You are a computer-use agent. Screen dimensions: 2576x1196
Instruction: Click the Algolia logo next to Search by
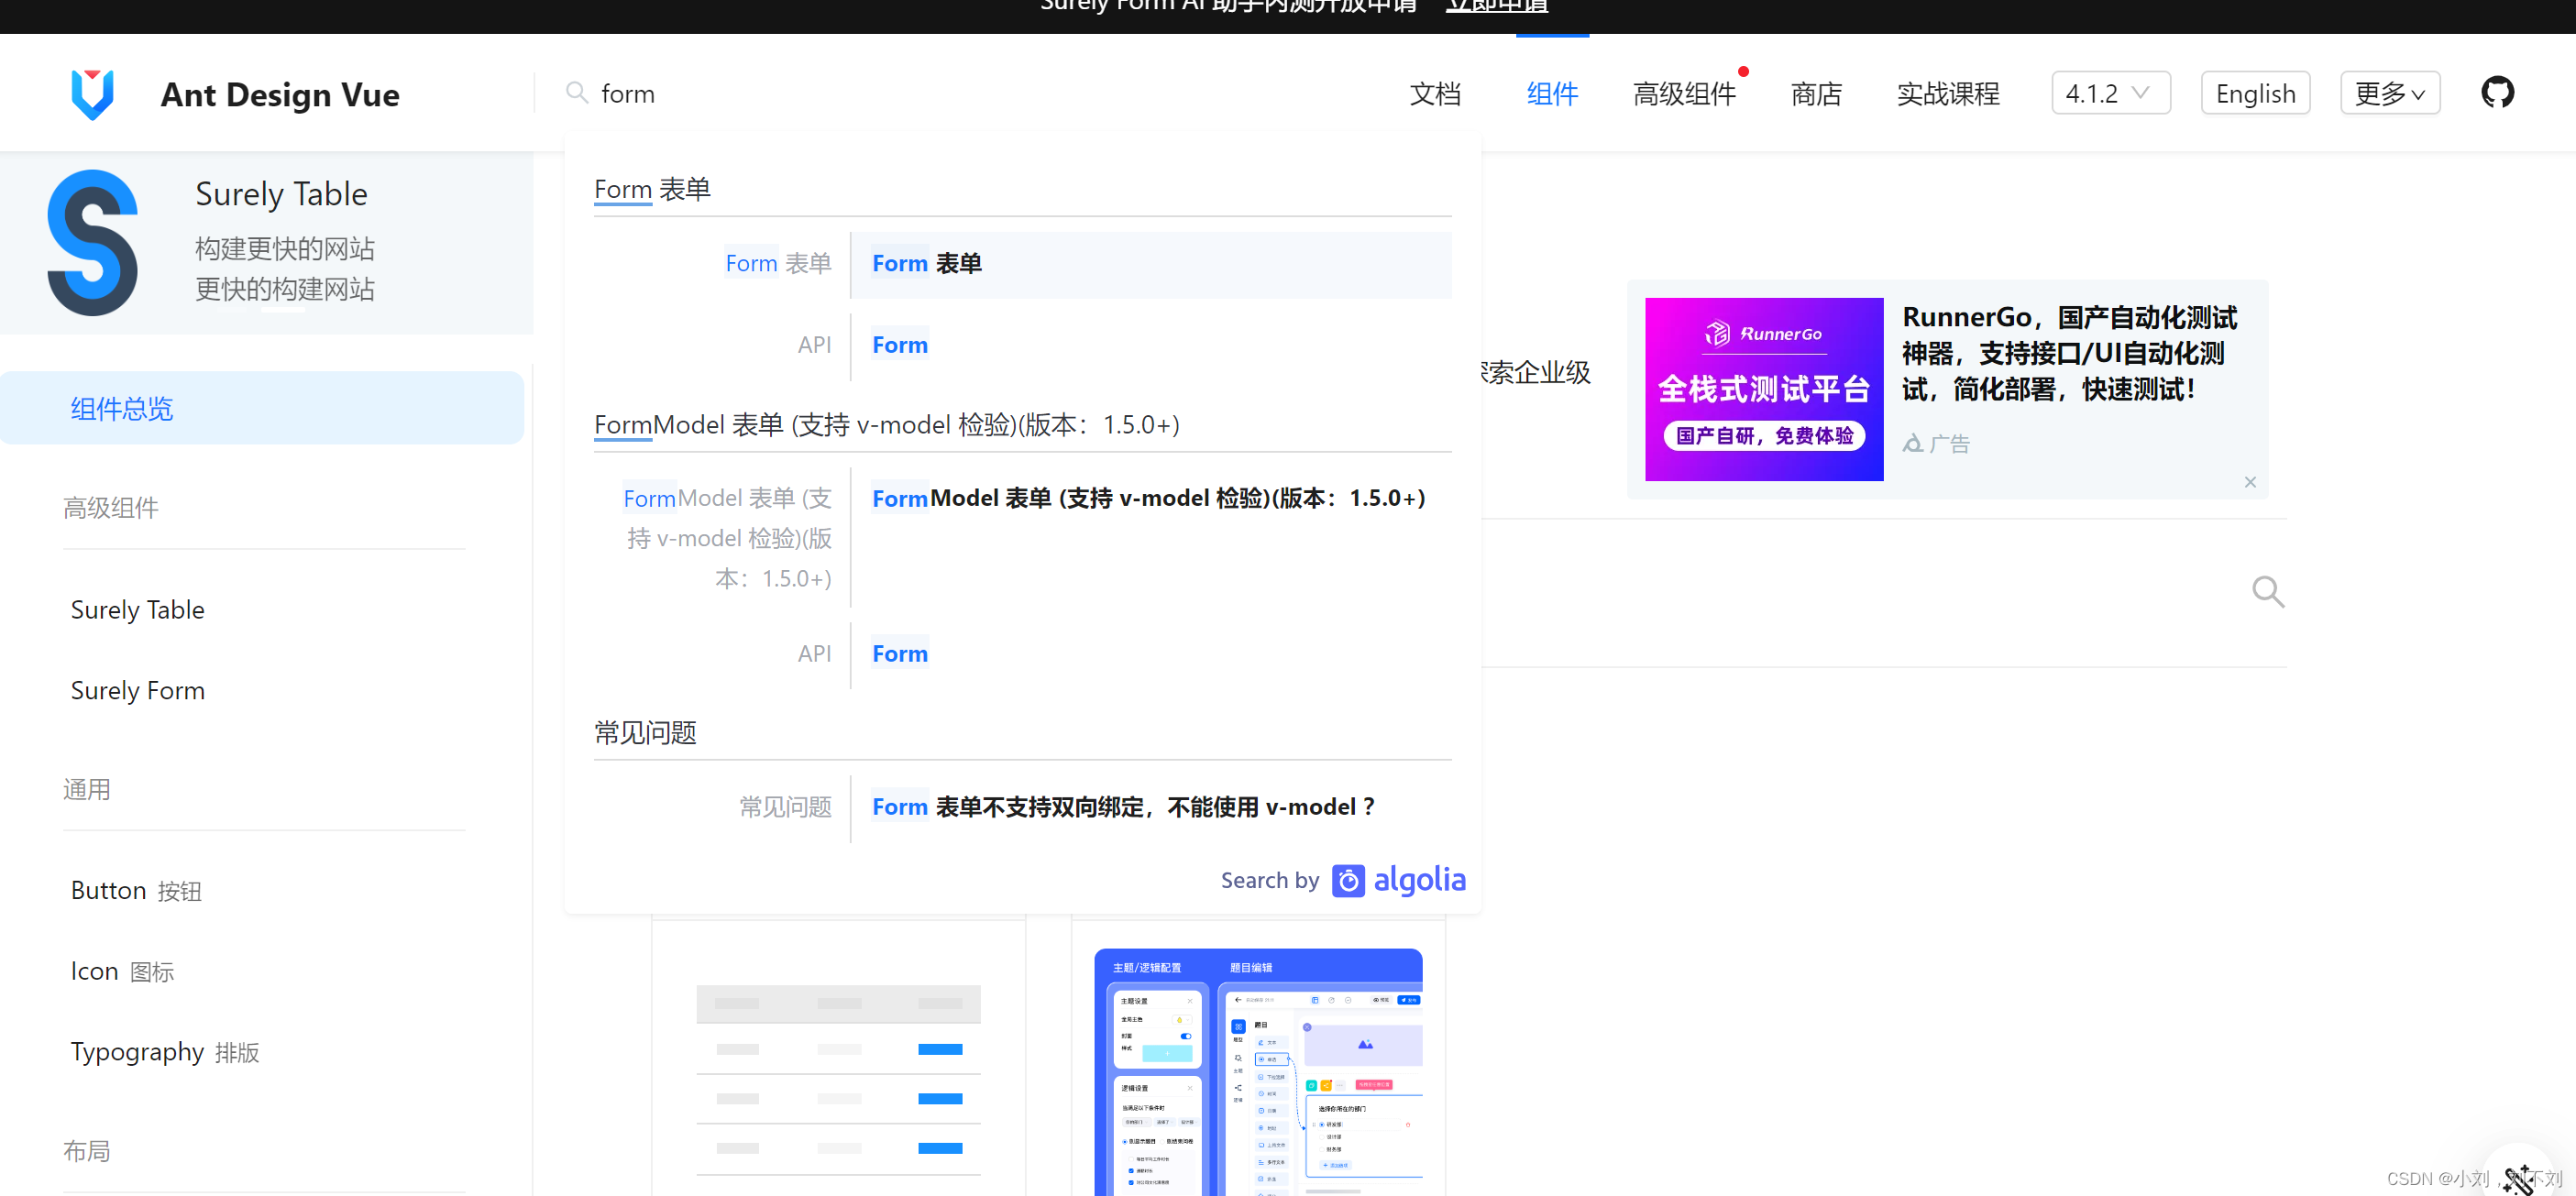1398,880
